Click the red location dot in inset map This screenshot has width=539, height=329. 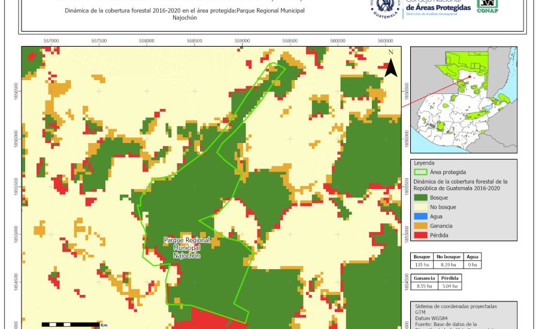click(x=470, y=76)
